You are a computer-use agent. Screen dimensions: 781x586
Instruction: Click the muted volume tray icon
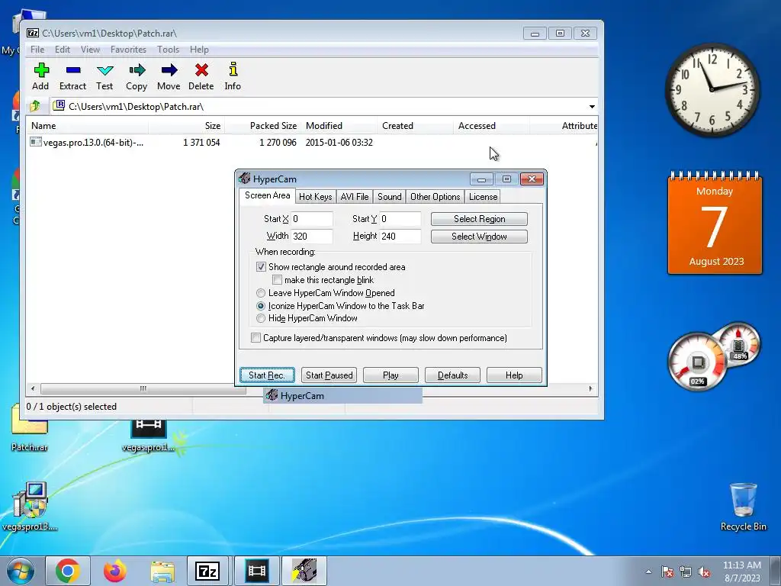tap(704, 572)
